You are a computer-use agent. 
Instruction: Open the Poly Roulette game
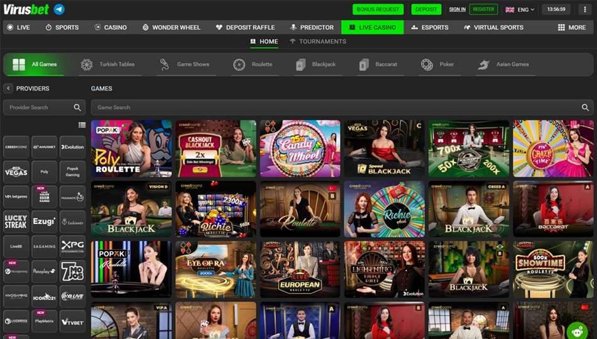point(131,149)
